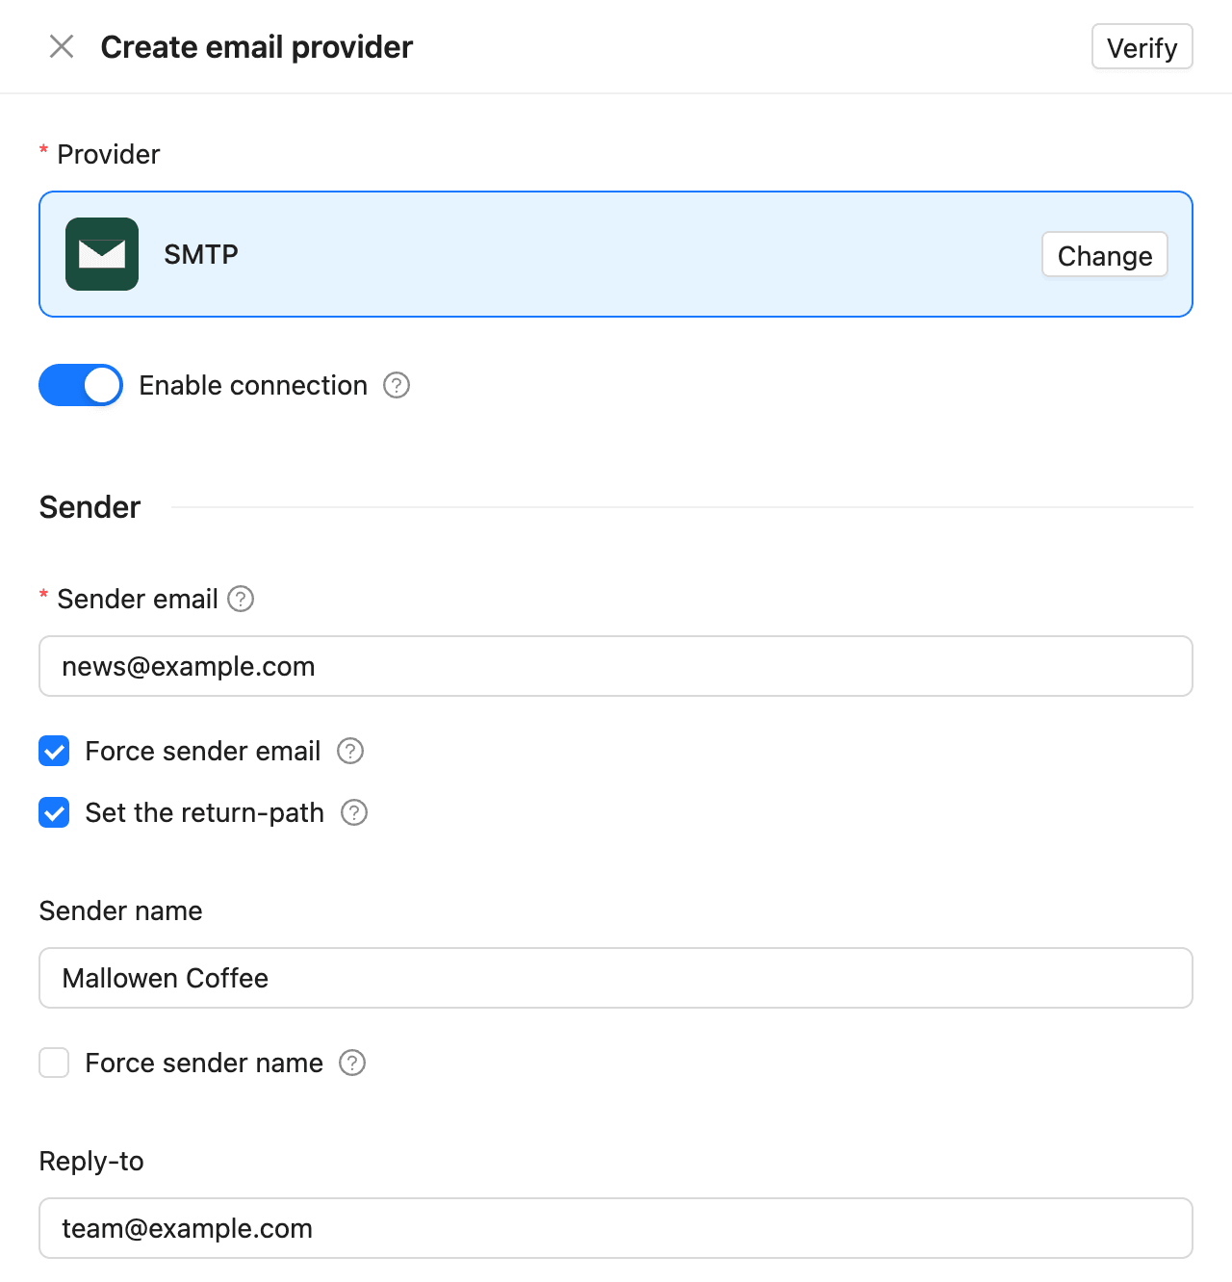The height and width of the screenshot is (1282, 1232).
Task: Close the Create email provider panel
Action: (62, 46)
